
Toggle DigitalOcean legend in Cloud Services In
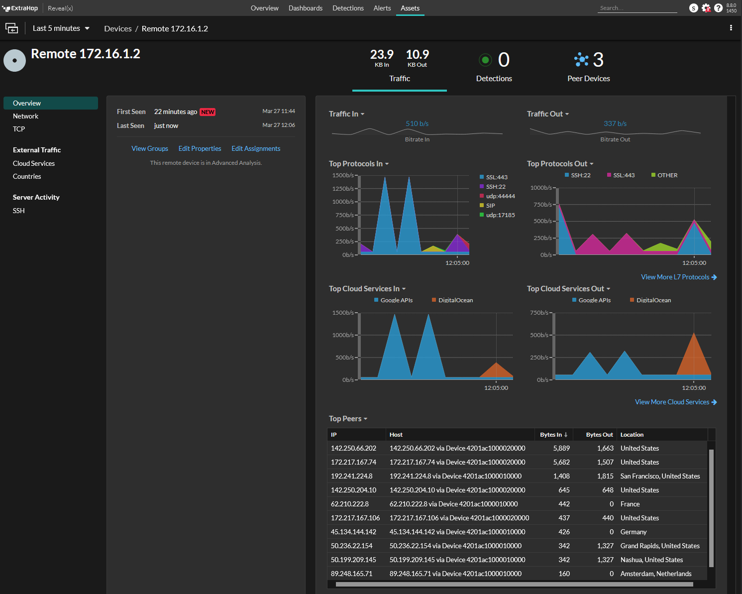455,300
